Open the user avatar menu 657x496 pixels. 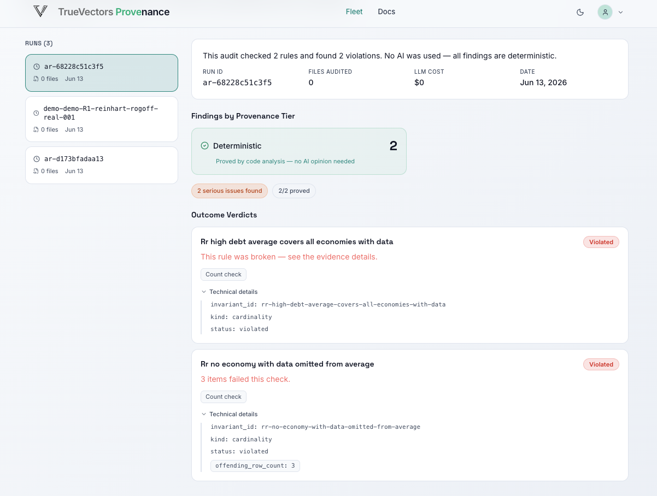(x=605, y=12)
